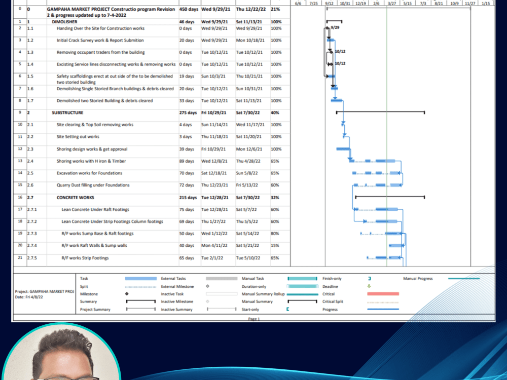The height and width of the screenshot is (380, 507).
Task: Select the '215 days' CONCRETE WORKS duration
Action: (188, 198)
